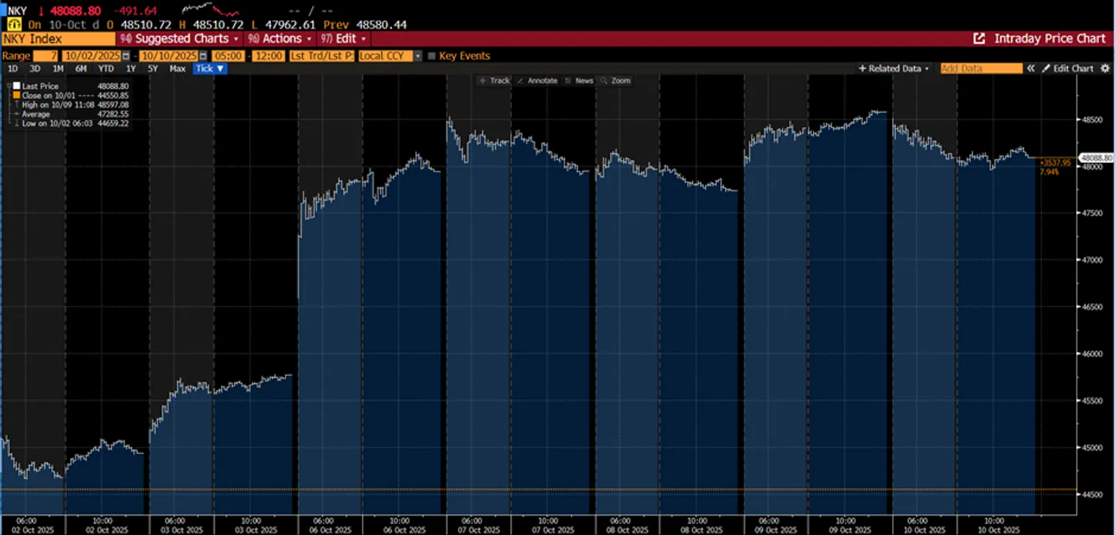The height and width of the screenshot is (535, 1115).
Task: Open the Actions dropdown menu
Action: [x=280, y=39]
